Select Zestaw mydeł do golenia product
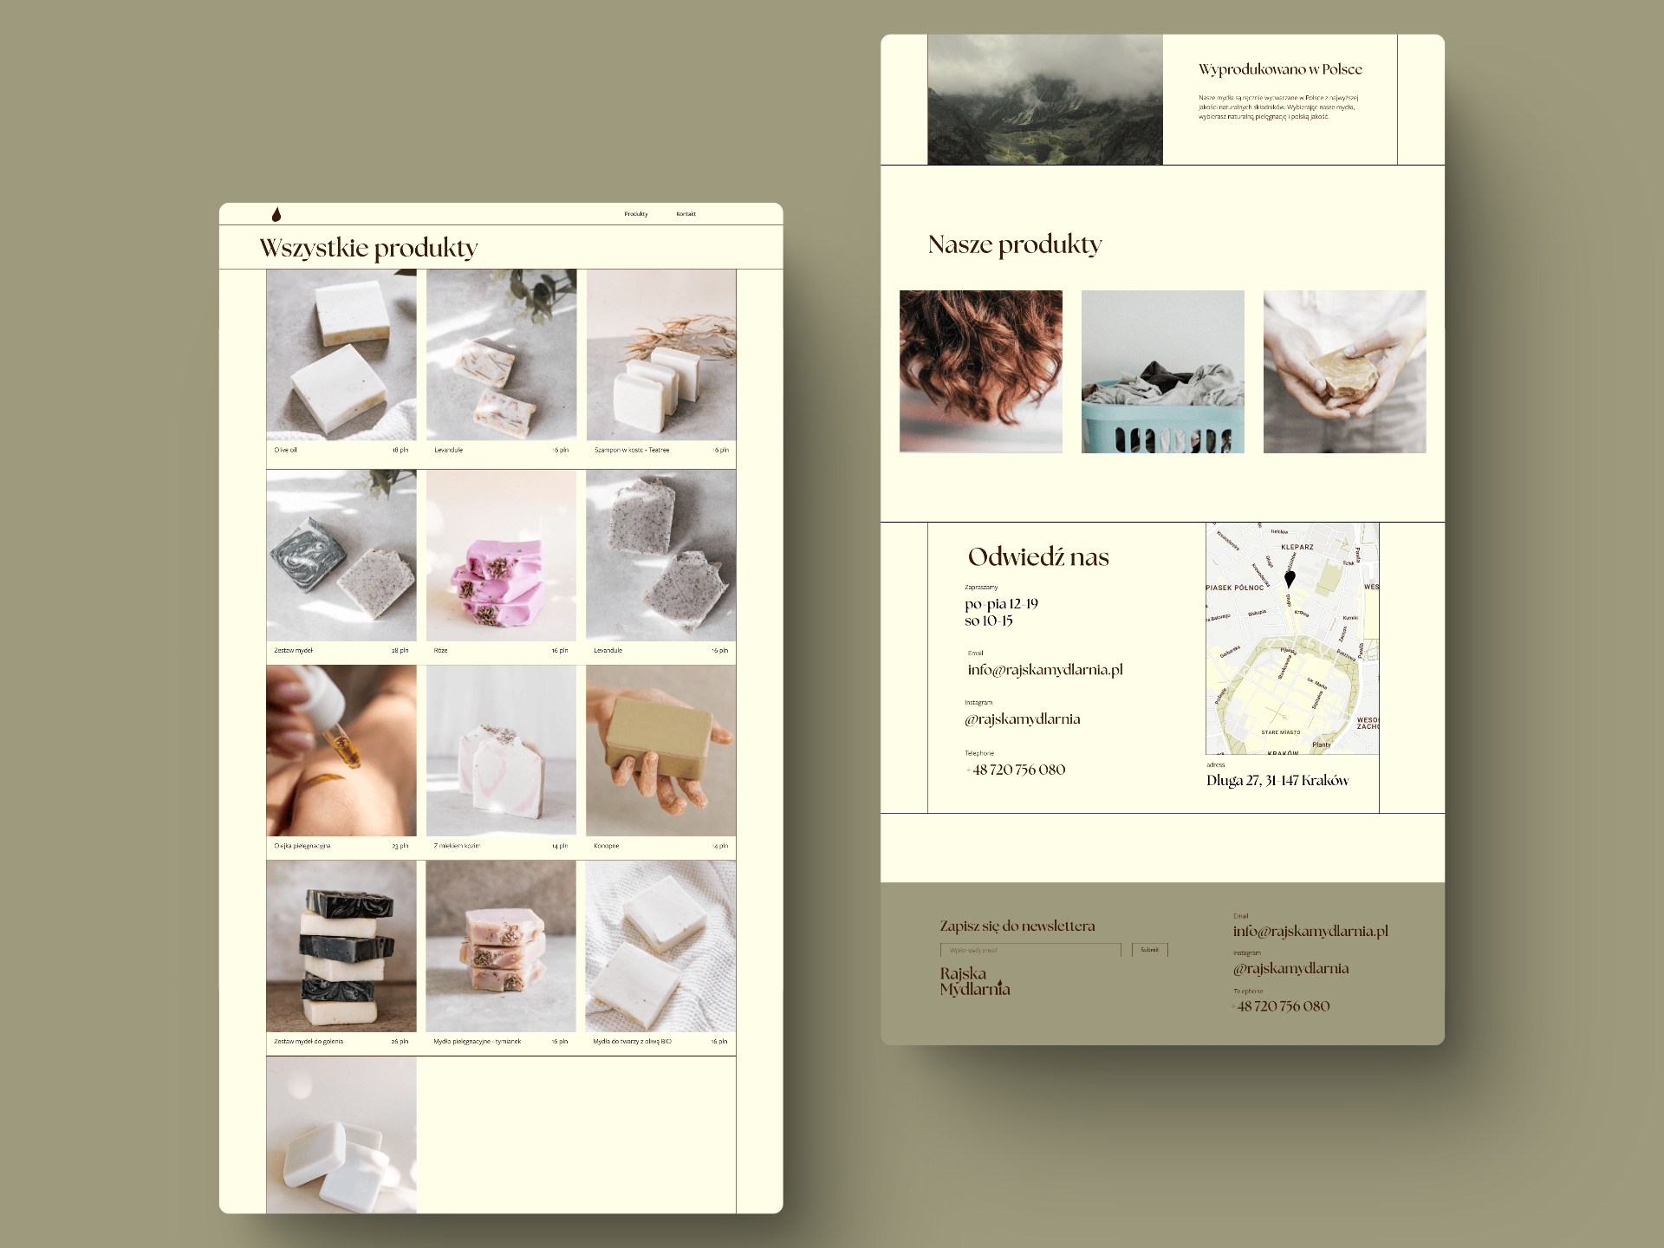This screenshot has width=1664, height=1248. [x=341, y=946]
